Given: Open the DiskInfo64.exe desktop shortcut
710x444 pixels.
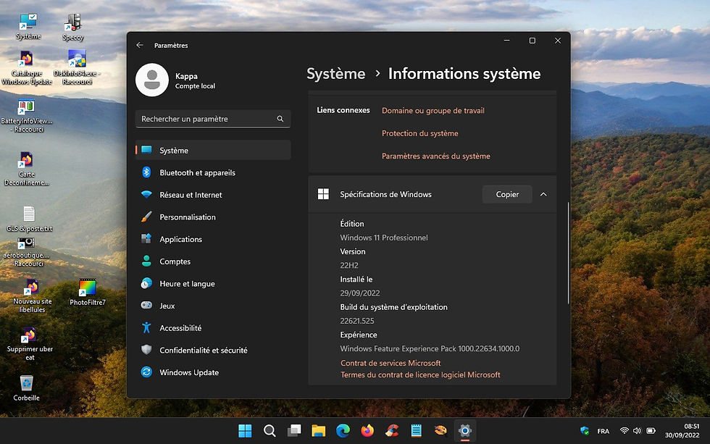Looking at the screenshot, I should (x=77, y=68).
